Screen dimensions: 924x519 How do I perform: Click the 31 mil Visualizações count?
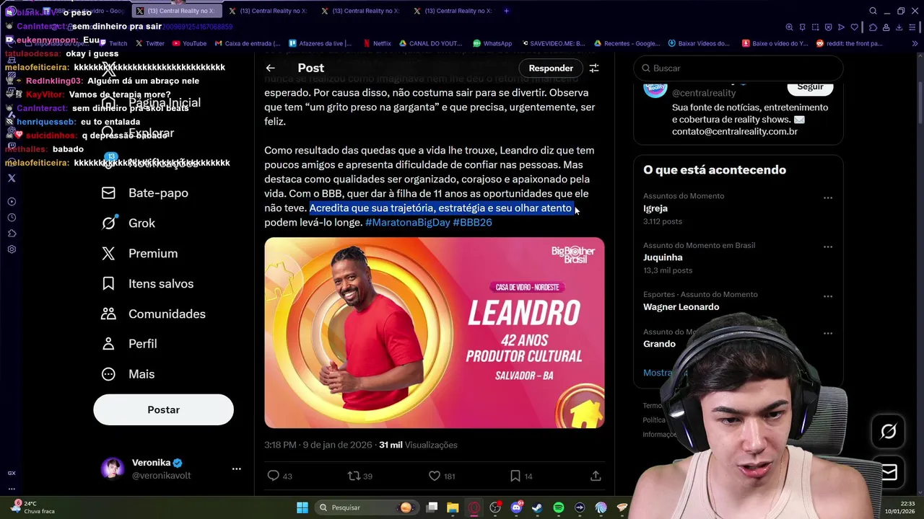point(418,445)
